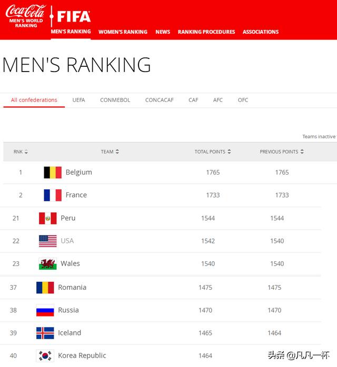337x367 pixels.
Task: Open the WOMEN'S RANKING menu item
Action: 123,32
